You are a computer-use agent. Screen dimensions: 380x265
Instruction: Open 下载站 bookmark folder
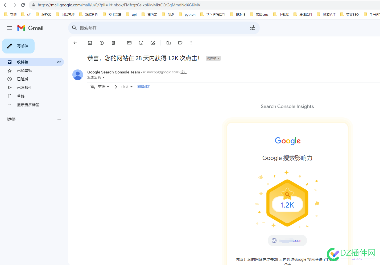tap(281, 14)
